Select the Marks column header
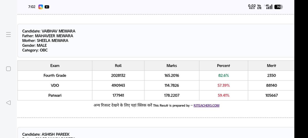Viewport: 308px width, 138px height. pos(172,66)
